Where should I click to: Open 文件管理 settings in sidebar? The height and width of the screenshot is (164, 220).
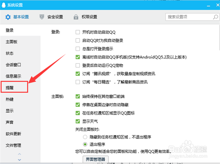(x=13, y=145)
